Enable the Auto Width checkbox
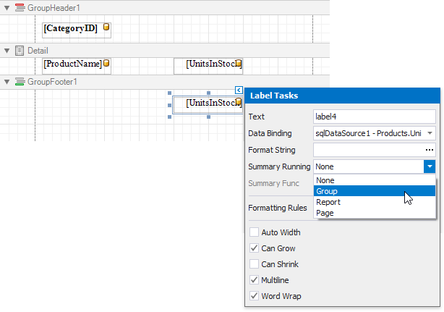The width and height of the screenshot is (444, 312). (x=254, y=232)
